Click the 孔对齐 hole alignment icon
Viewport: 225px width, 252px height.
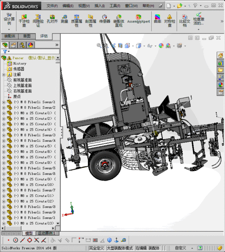52,19
